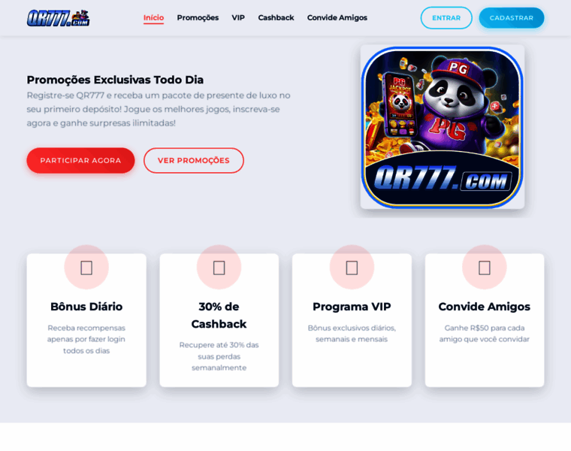The image size is (571, 451).
Task: Select the VIP navigation link
Action: 238,18
